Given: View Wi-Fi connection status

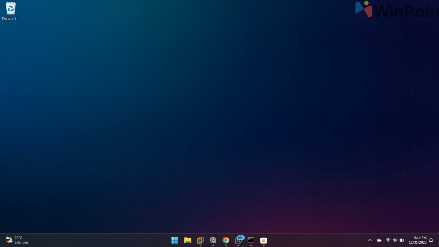Looking at the screenshot, I should point(388,240).
